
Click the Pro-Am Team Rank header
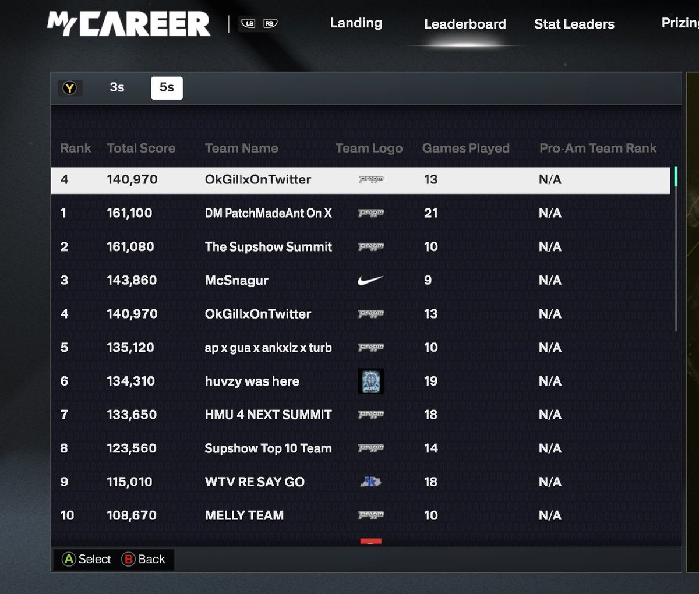point(598,148)
